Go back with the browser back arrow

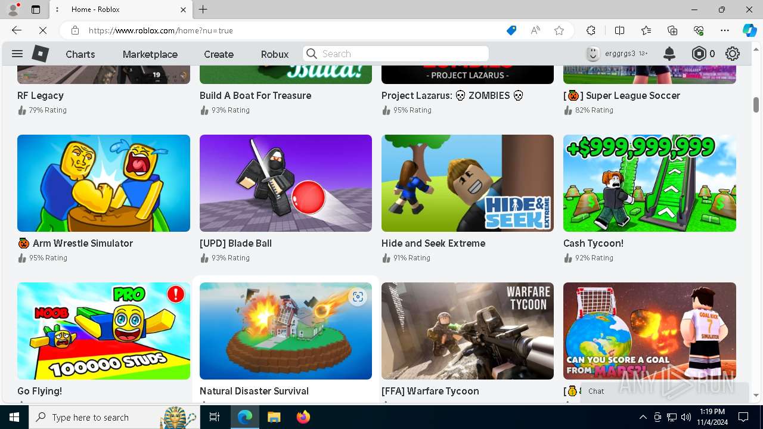pos(17,30)
